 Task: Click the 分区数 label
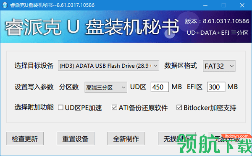click(69, 87)
